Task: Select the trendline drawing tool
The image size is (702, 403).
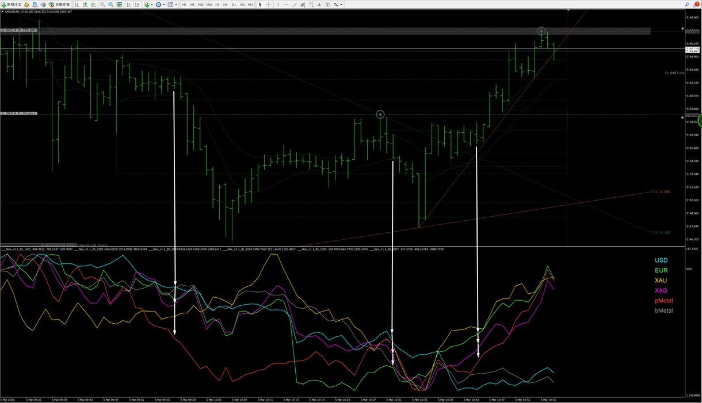Action: [295, 5]
